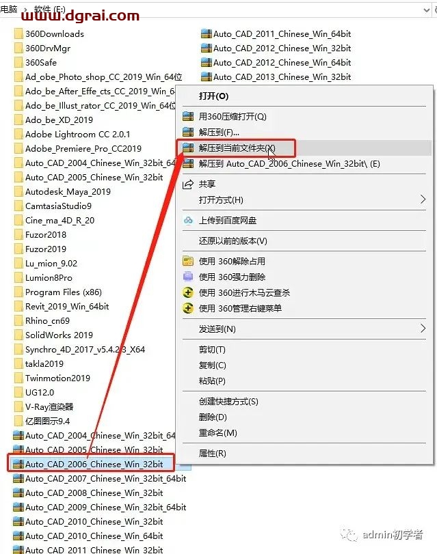Choose 粘贴(P) in context menu
Image resolution: width=437 pixels, height=554 pixels.
[x=212, y=381]
